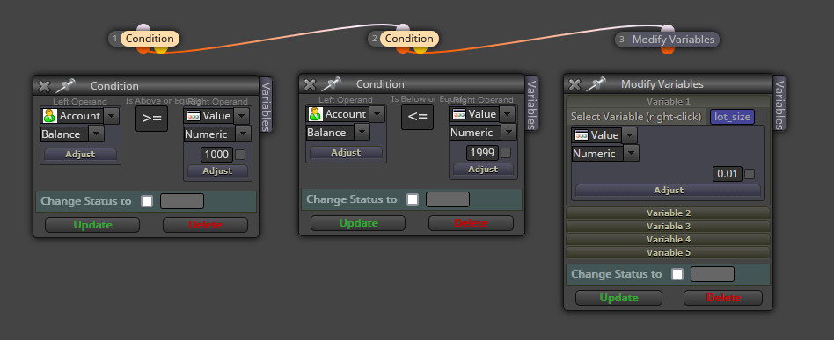Open the Balance dropdown in the first Condition
The image size is (834, 340).
point(96,134)
